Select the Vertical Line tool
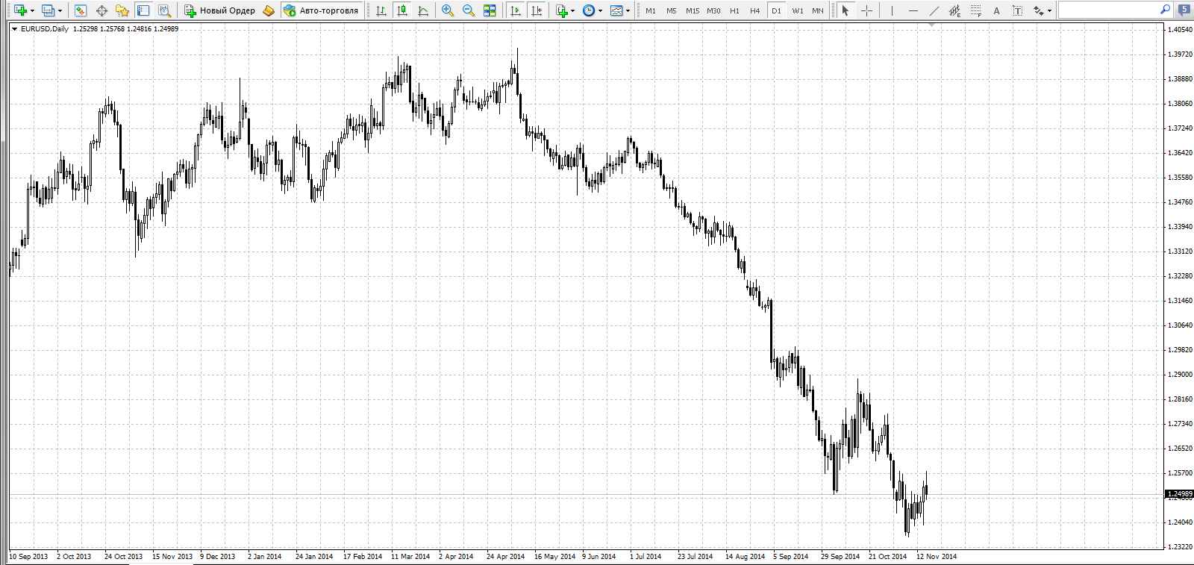1194x565 pixels. point(892,10)
